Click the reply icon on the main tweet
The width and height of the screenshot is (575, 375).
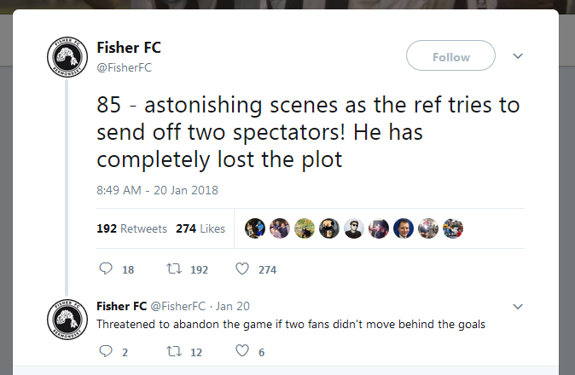106,269
